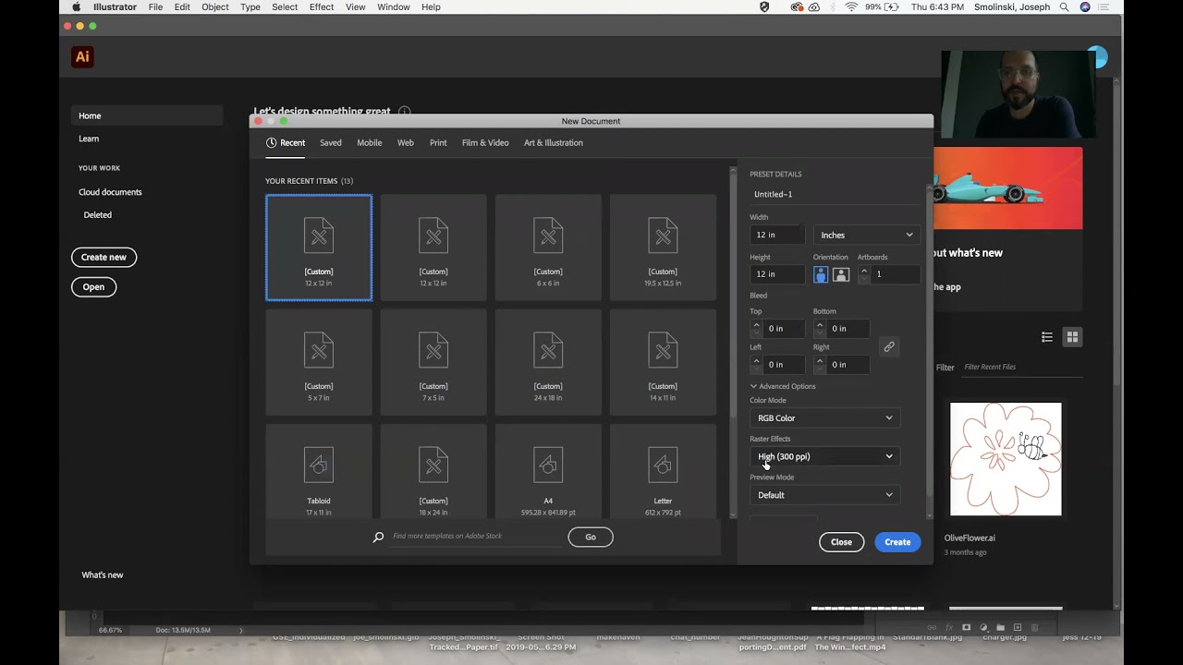Choose the 7 x 5 in custom preset
The width and height of the screenshot is (1183, 665).
433,362
